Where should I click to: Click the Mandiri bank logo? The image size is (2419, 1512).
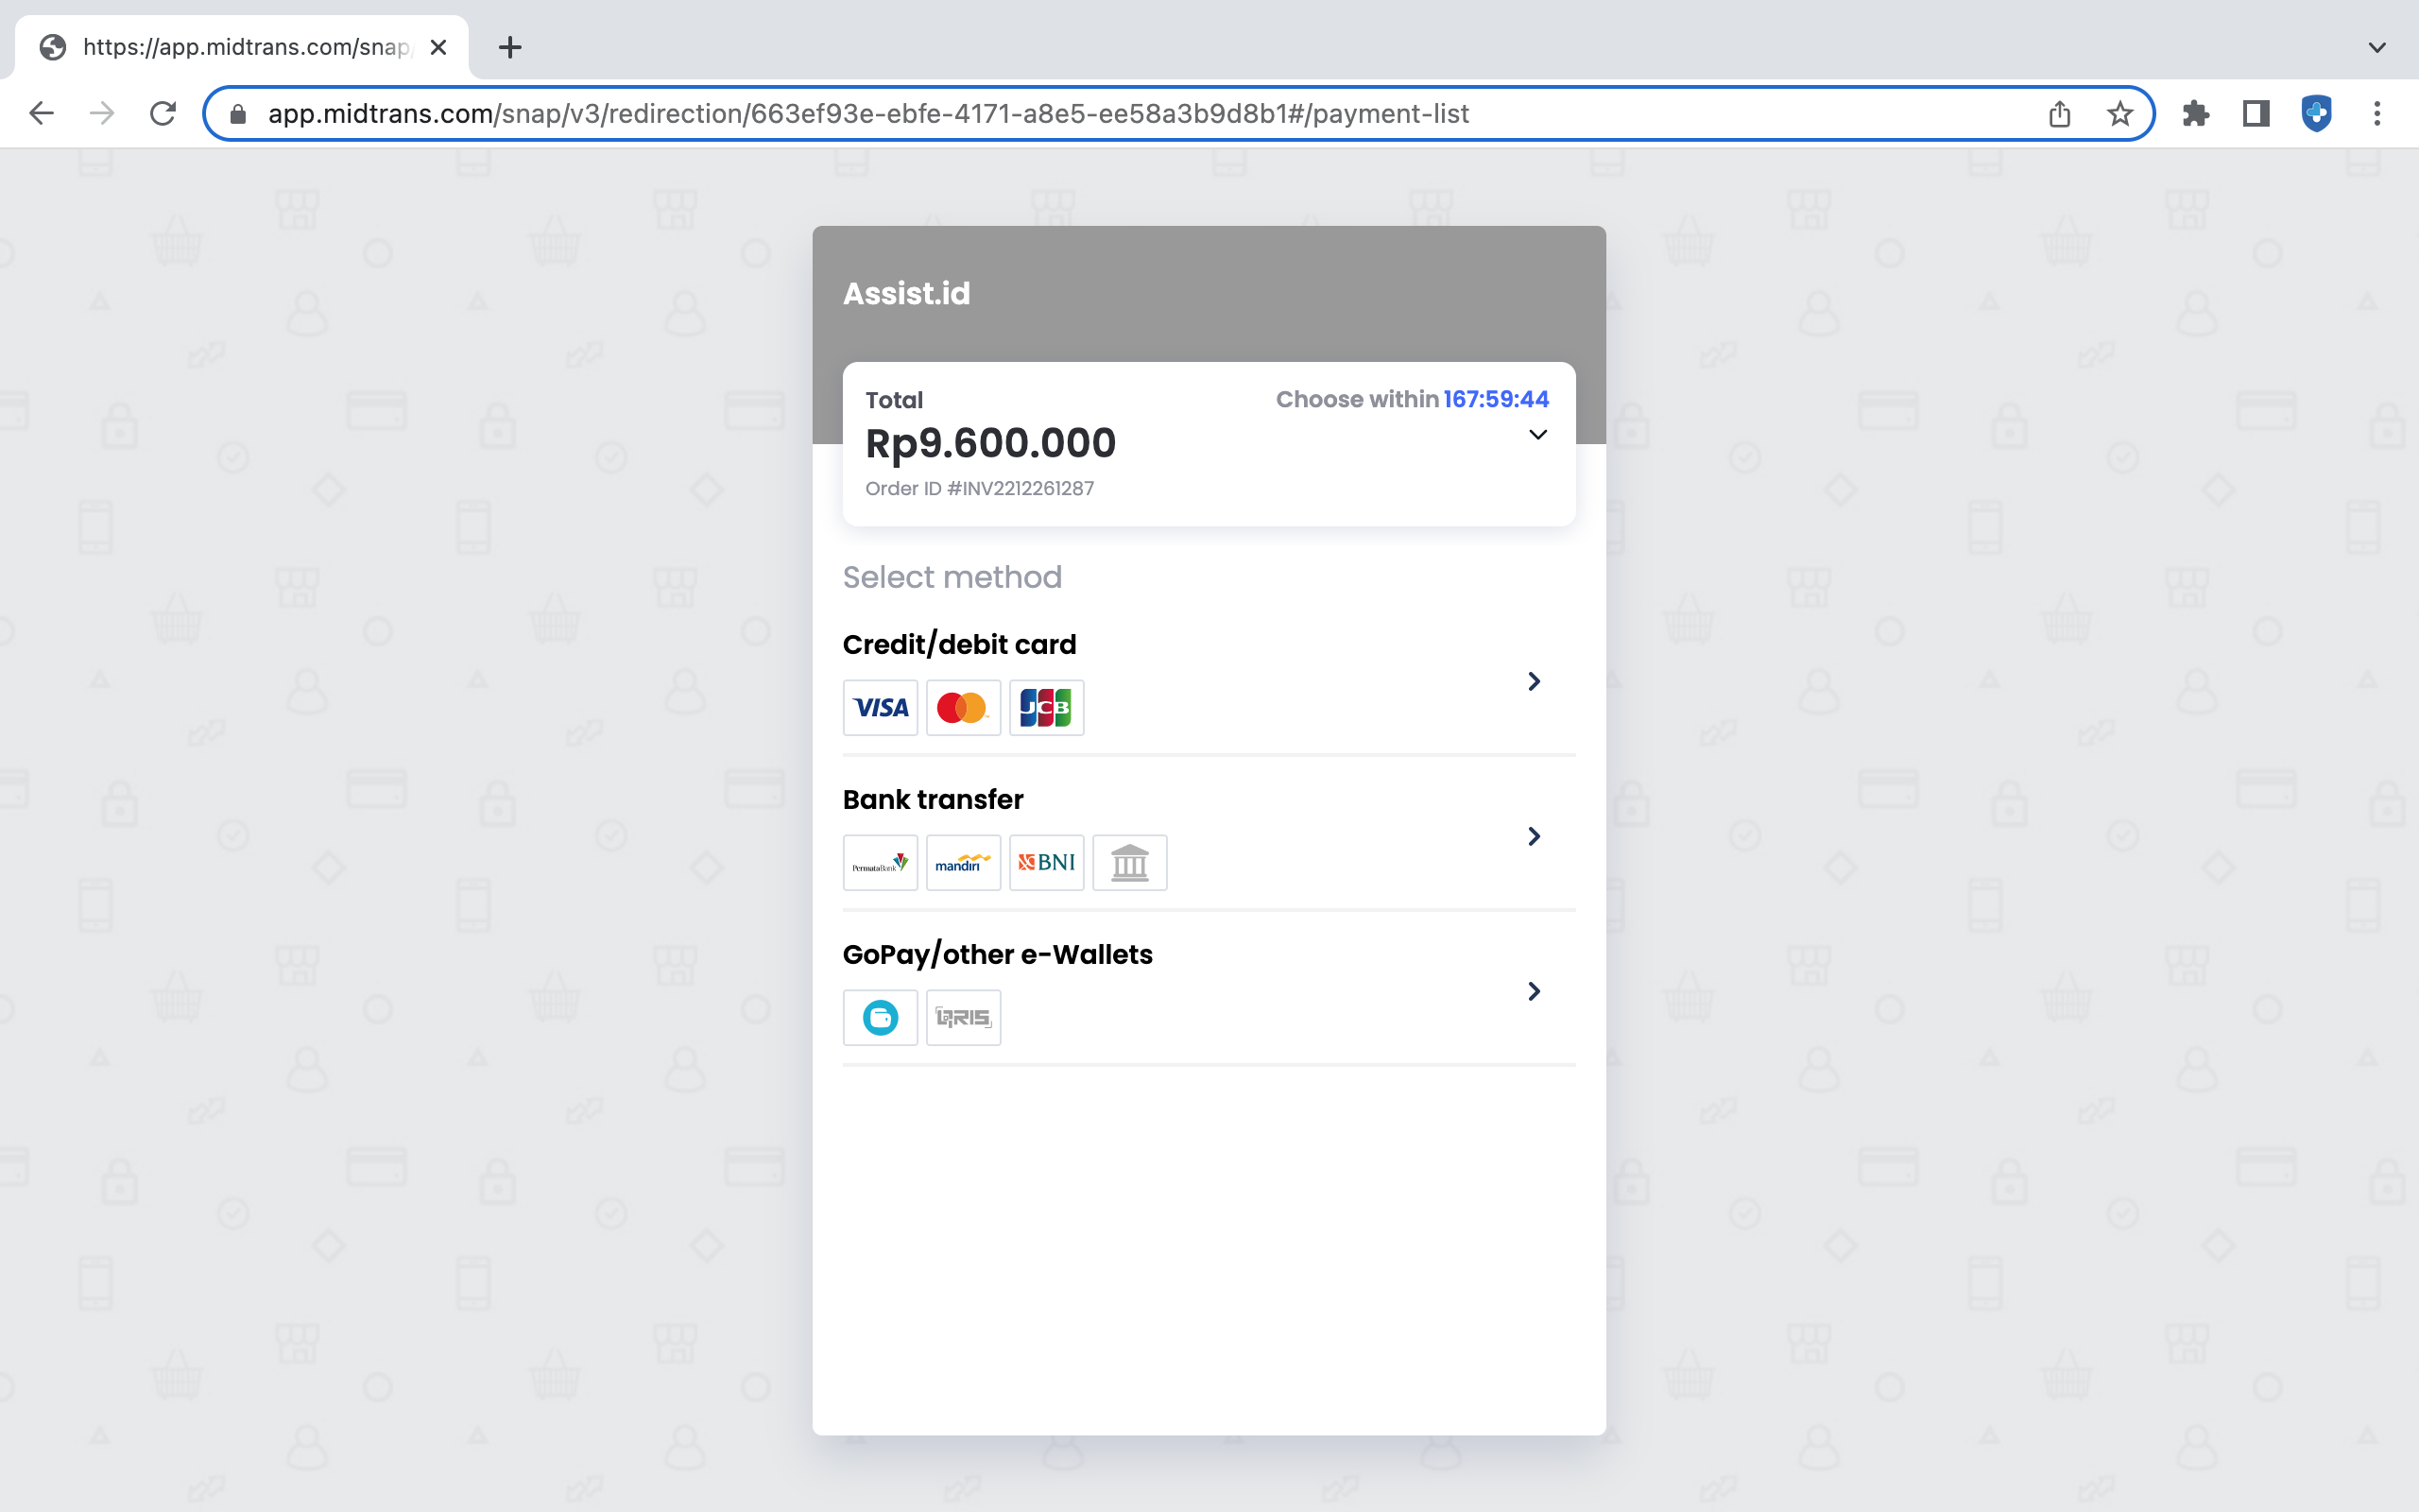coord(963,863)
